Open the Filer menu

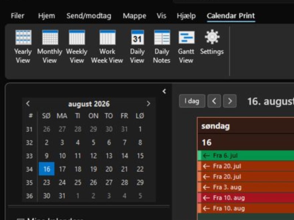coord(17,16)
